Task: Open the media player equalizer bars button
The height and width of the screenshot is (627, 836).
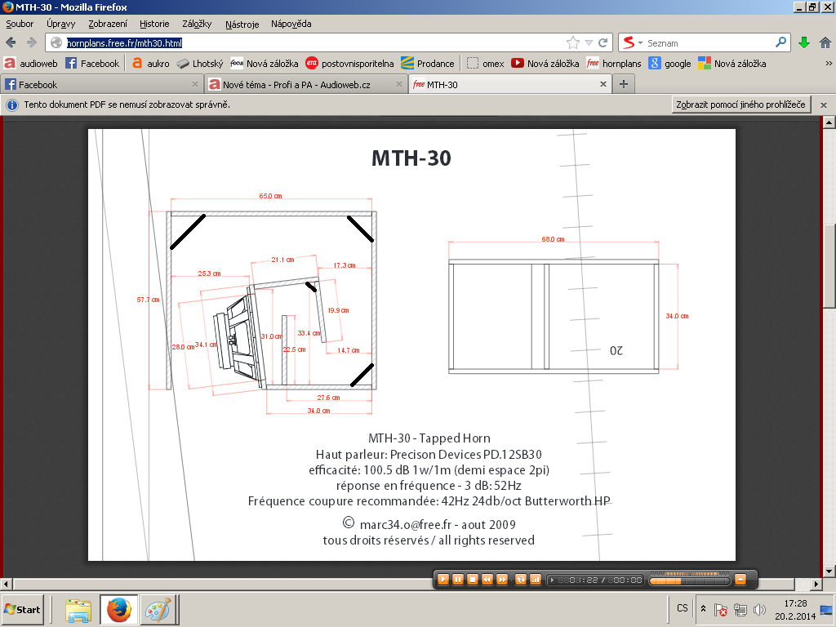Action: point(536,580)
